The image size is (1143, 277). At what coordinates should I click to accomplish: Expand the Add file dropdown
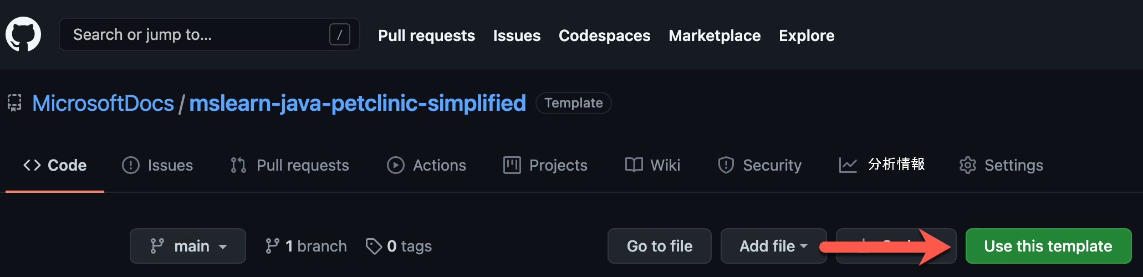coord(773,246)
